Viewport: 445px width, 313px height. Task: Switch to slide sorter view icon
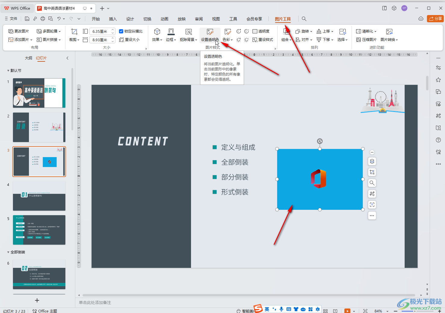[325, 311]
